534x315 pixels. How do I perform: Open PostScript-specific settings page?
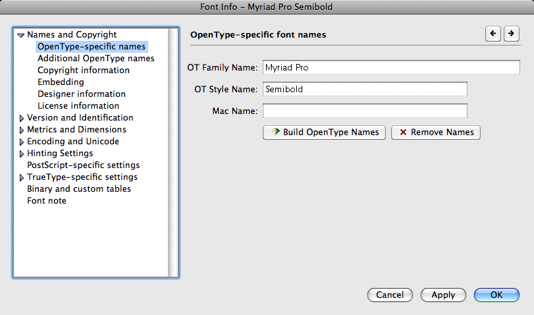(84, 165)
